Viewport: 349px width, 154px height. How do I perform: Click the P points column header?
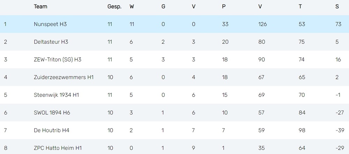click(224, 6)
